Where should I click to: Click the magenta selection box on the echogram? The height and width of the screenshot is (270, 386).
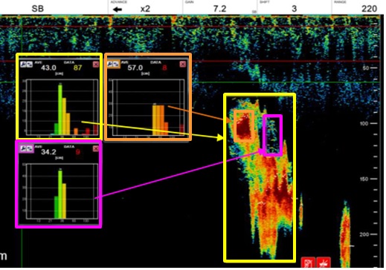pos(273,135)
